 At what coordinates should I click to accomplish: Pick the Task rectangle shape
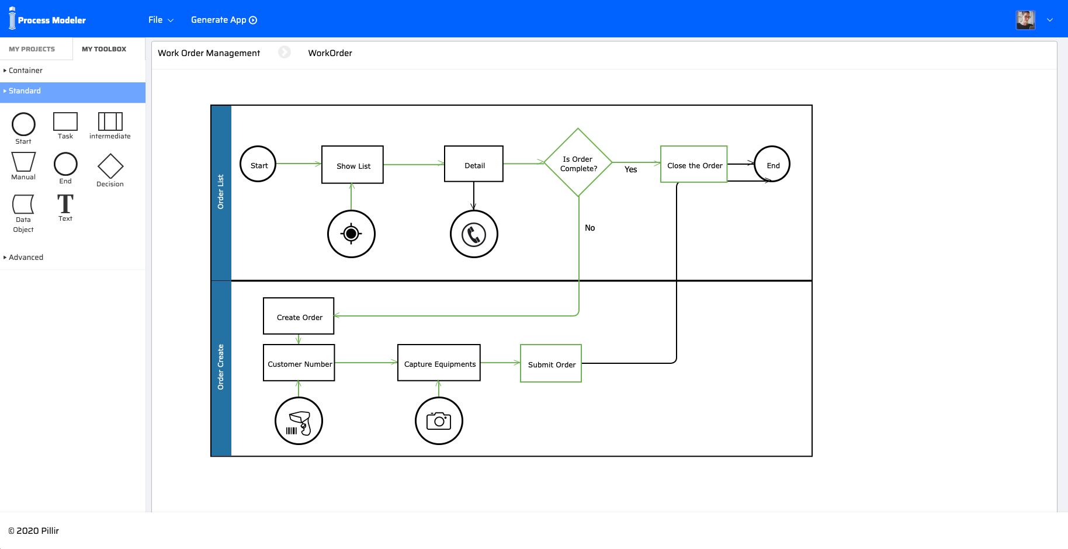click(65, 121)
